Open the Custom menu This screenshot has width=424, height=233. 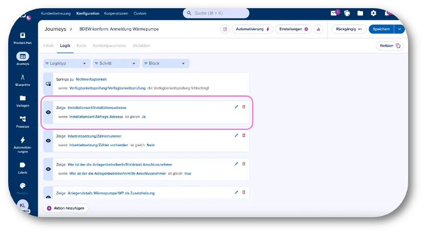[140, 13]
